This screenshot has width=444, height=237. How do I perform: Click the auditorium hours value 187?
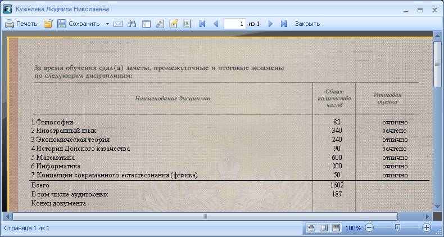coord(337,194)
